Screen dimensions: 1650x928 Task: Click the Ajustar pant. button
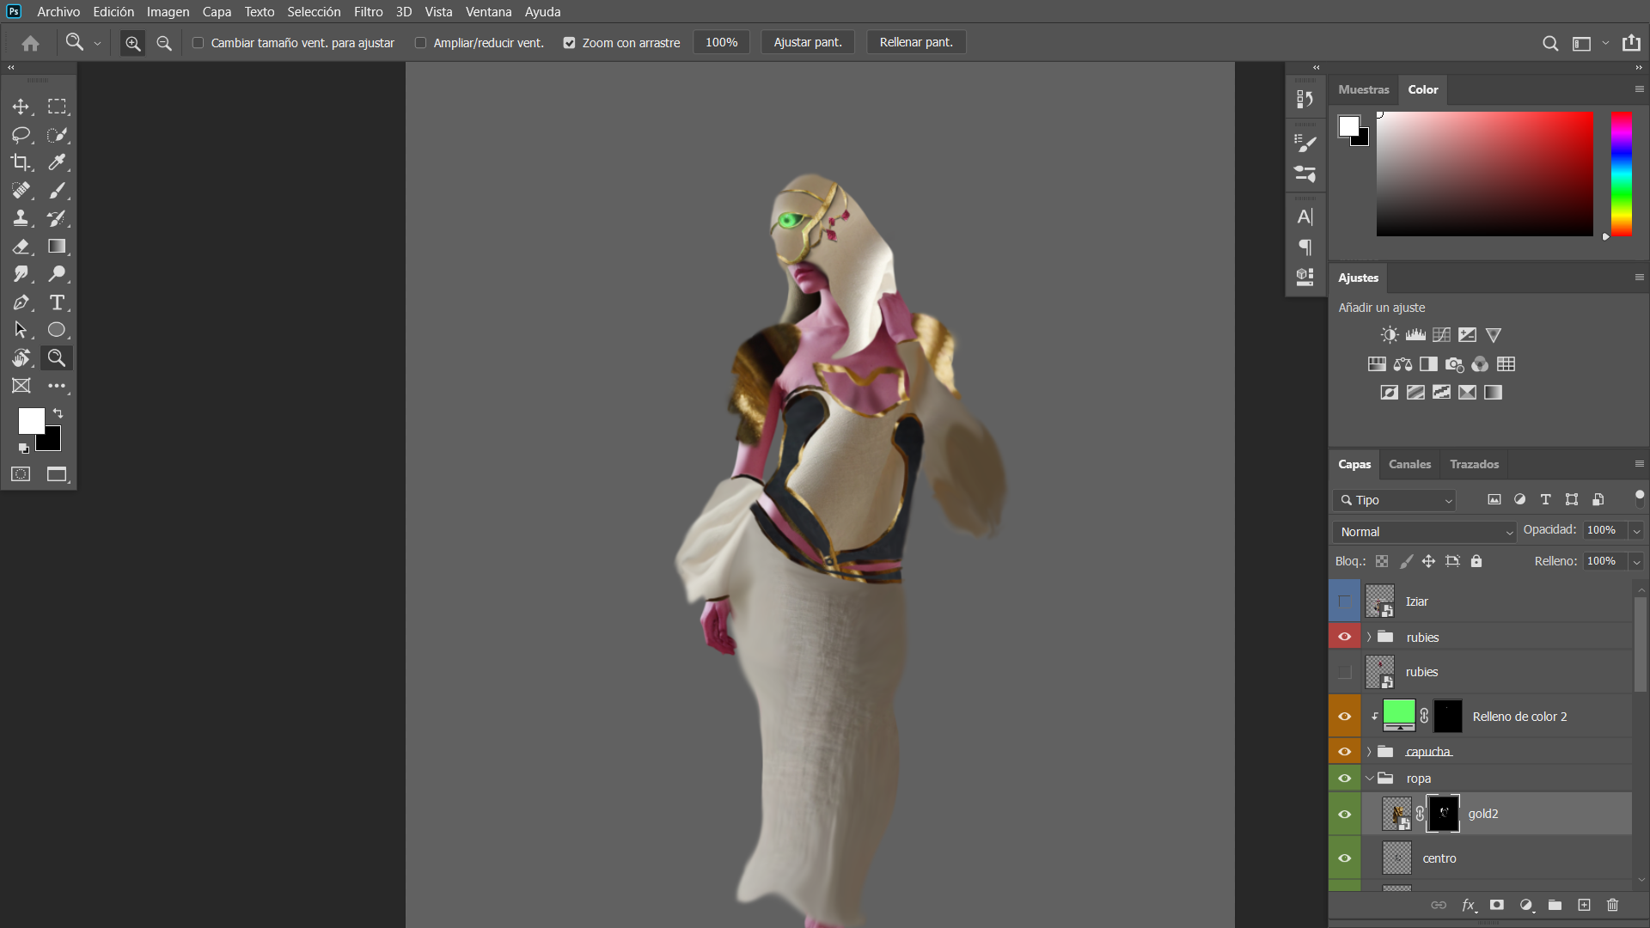coord(808,43)
